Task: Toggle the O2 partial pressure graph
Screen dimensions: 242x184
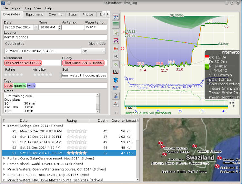Action: (116, 64)
